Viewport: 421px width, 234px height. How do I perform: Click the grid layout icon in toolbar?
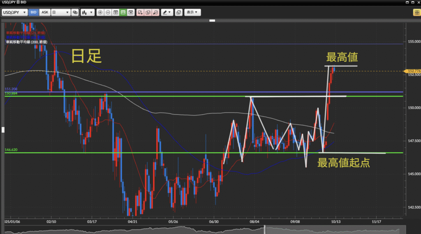point(116,12)
